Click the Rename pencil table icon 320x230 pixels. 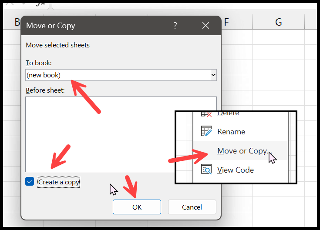206,131
